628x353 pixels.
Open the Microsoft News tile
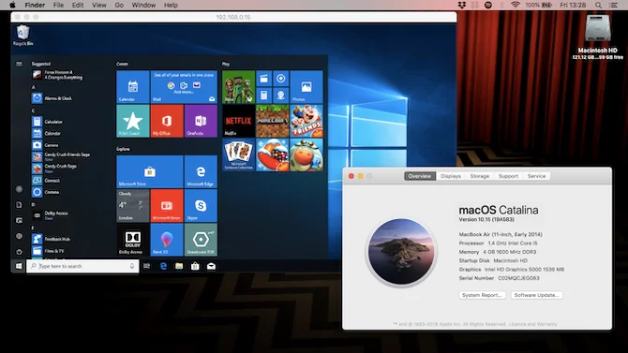coord(167,206)
